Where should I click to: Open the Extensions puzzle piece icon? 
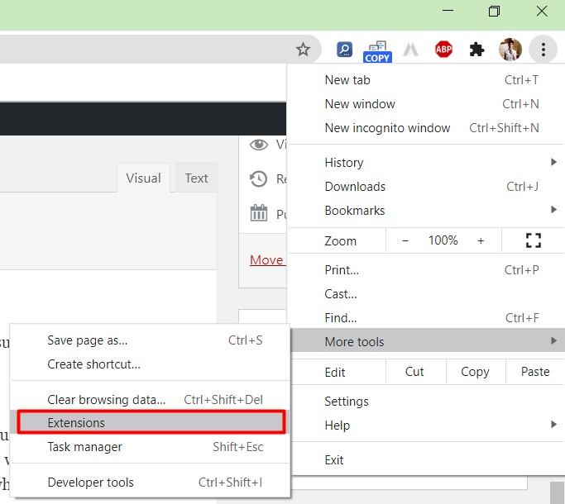click(476, 50)
